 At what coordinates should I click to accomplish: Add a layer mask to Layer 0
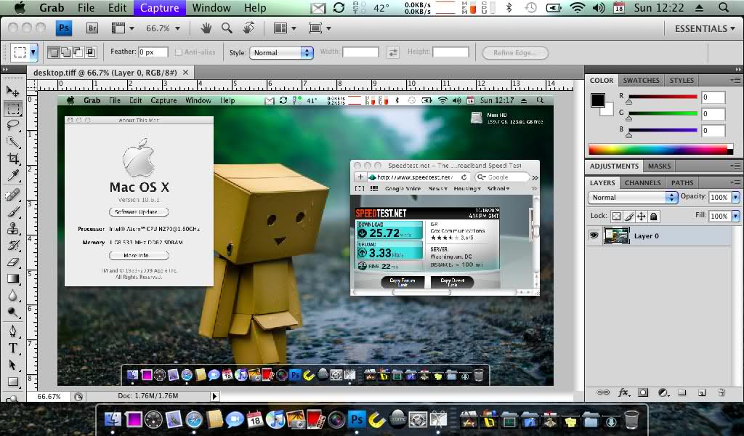pos(643,392)
